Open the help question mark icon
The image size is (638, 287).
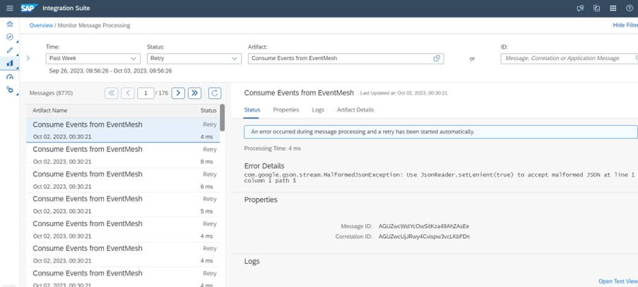630,8
